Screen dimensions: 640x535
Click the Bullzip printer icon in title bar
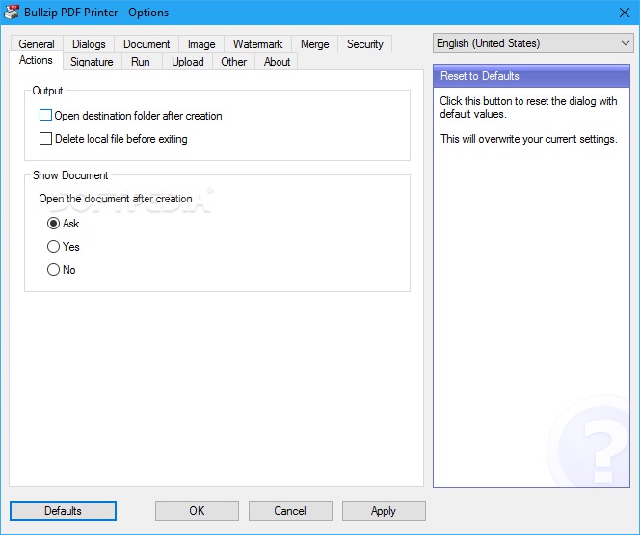11,13
